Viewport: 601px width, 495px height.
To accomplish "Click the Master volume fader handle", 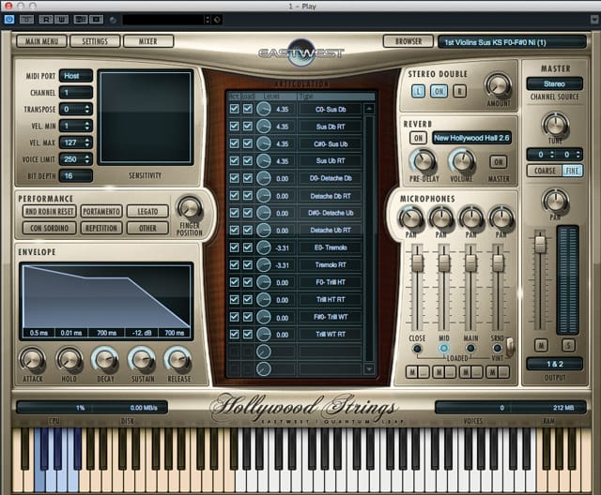I will coord(540,244).
